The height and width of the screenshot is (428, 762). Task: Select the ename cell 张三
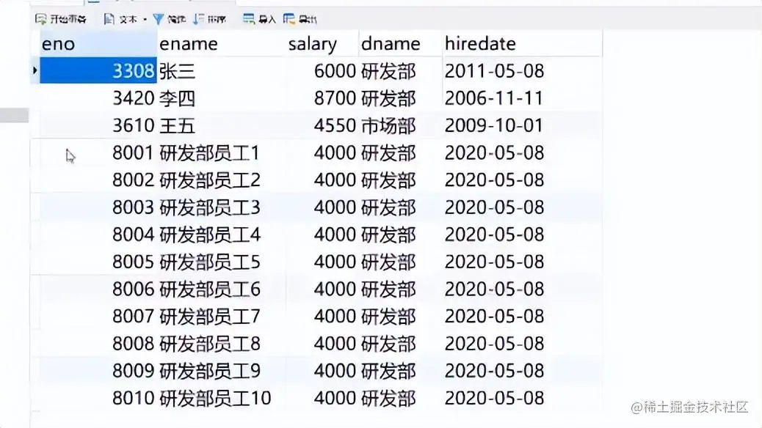point(222,71)
